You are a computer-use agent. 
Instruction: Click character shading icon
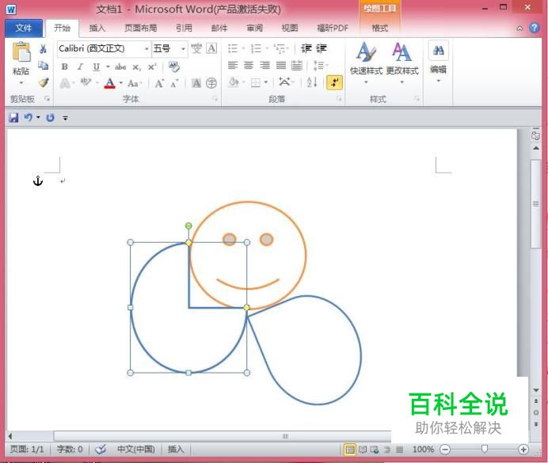[x=196, y=83]
